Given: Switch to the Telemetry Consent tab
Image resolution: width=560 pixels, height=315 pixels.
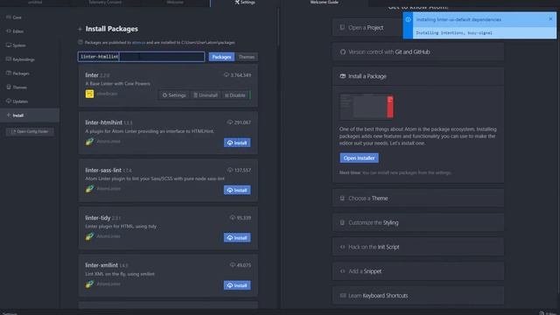Looking at the screenshot, I should click(x=105, y=3).
